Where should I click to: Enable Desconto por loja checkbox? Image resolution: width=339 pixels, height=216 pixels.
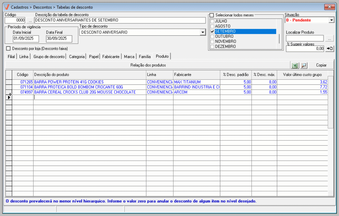click(x=8, y=48)
